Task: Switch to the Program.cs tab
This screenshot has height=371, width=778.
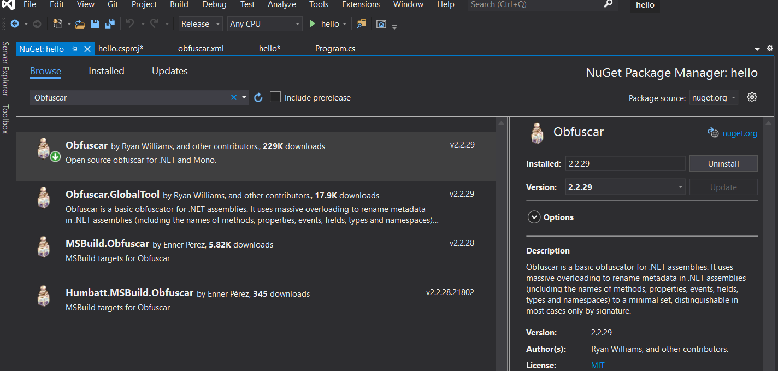Action: pos(335,49)
